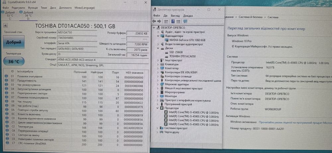
Task: Click Система й безпека breadcrumb in System window
Action: (250, 17)
